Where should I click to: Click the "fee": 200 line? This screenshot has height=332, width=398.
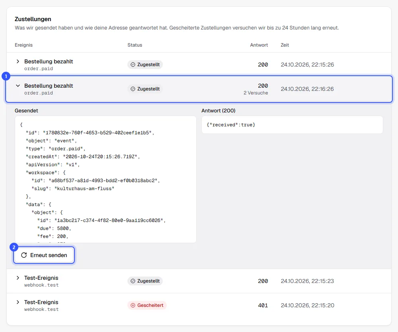pos(53,236)
